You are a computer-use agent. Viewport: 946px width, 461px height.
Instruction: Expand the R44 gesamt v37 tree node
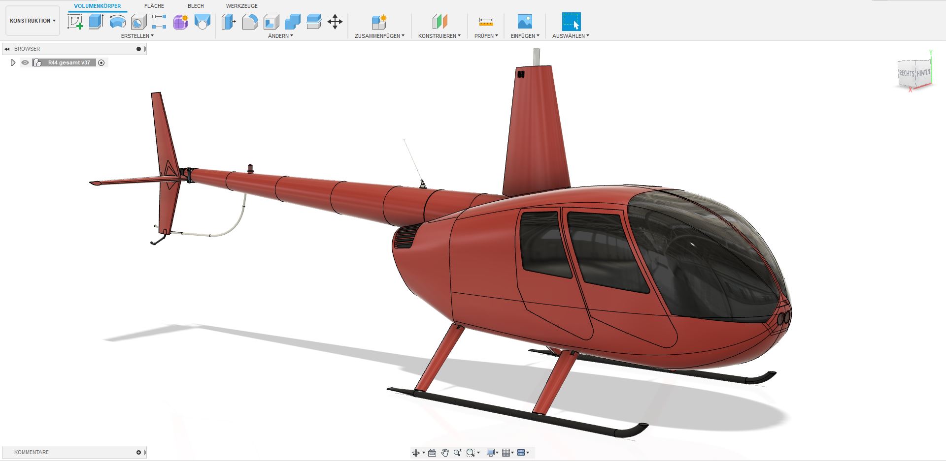click(13, 62)
